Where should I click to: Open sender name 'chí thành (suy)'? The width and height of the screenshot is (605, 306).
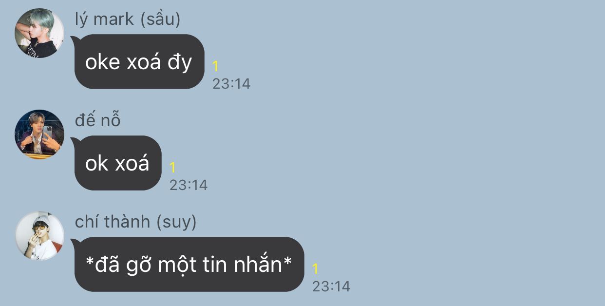(136, 222)
